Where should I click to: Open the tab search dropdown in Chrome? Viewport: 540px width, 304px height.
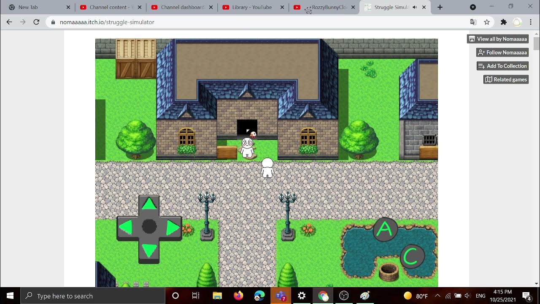473,7
